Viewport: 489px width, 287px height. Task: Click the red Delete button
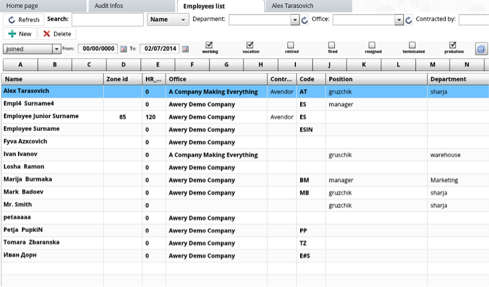click(57, 34)
